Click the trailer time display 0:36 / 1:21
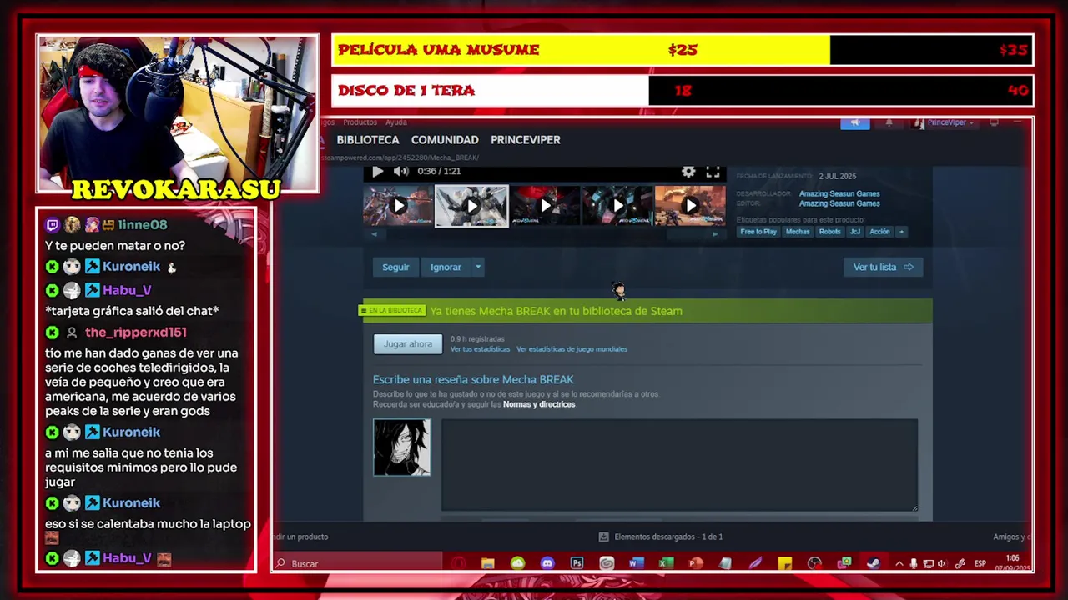Screen dimensions: 1068x600 (439, 171)
